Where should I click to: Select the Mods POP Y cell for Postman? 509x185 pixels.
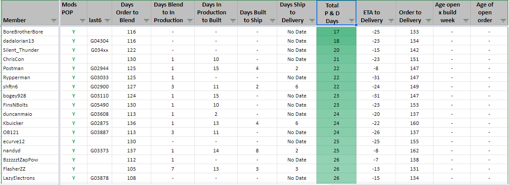click(73, 68)
